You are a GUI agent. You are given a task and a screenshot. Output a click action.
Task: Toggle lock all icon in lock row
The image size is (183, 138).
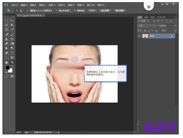pos(157,31)
